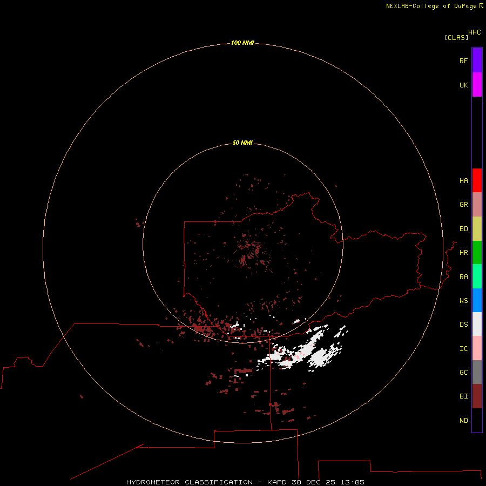Click the ND legend label
This screenshot has height=486, width=486.
(x=463, y=421)
